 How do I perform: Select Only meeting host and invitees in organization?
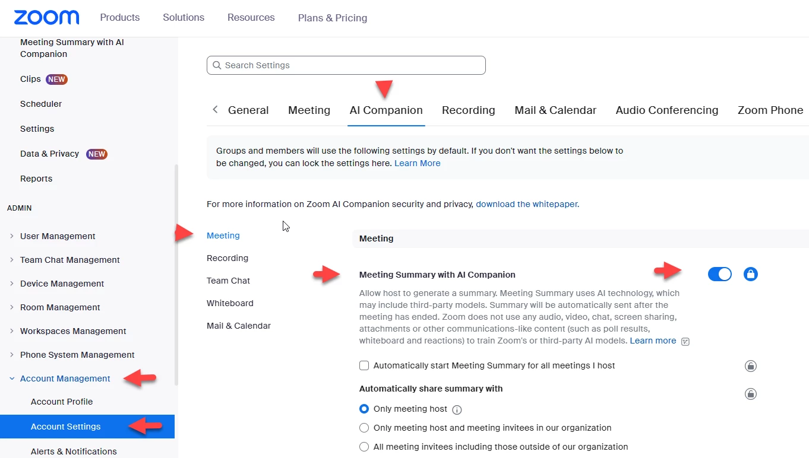[x=364, y=428]
